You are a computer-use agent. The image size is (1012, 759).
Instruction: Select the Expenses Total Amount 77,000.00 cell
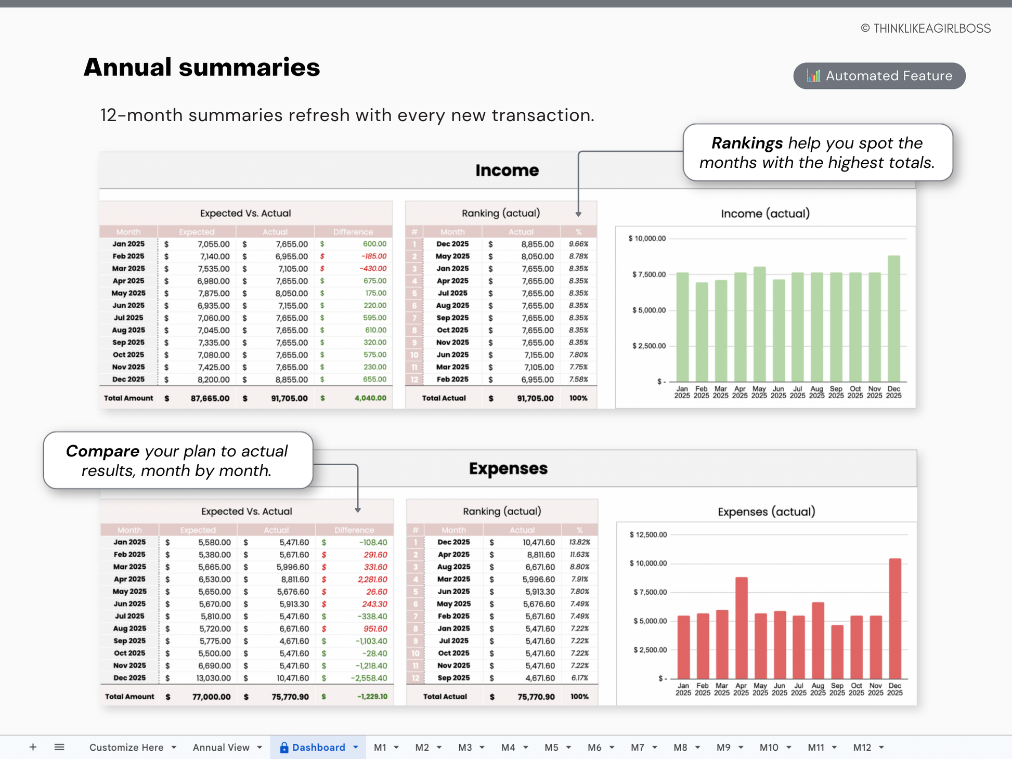(211, 697)
